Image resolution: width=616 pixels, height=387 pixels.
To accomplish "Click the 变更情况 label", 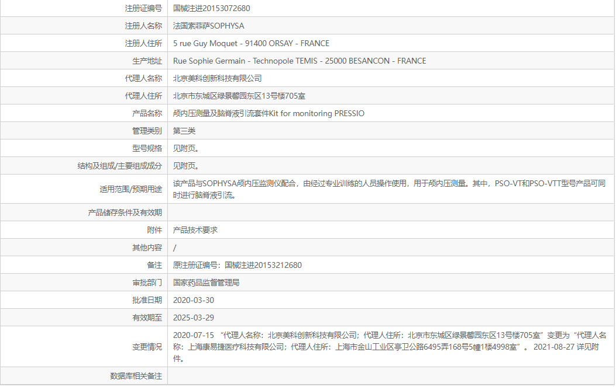I will coord(147,347).
